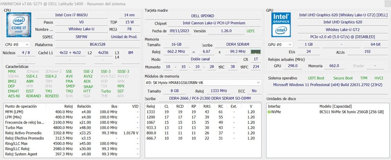
Task: Click the MCU value F8
Action: point(129,29)
